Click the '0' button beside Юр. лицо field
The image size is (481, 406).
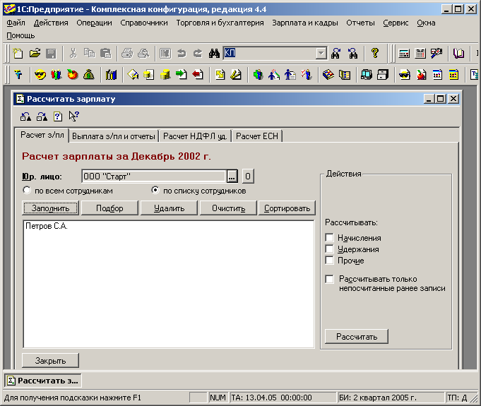pos(248,177)
